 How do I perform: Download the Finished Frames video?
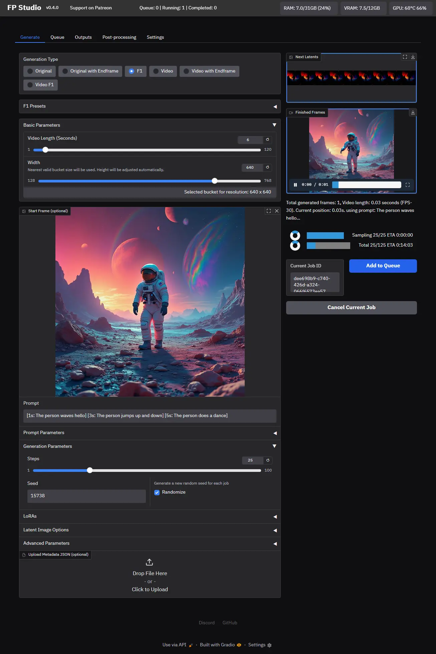pos(413,112)
